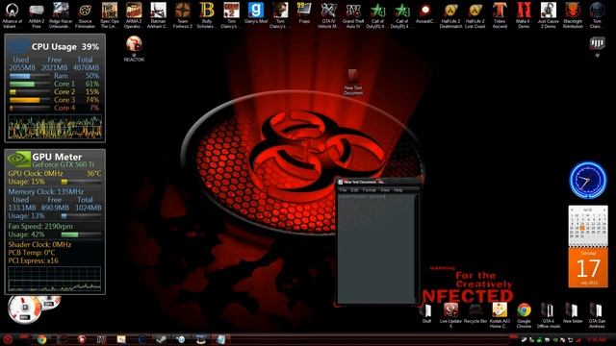Image resolution: width=616 pixels, height=346 pixels.
Task: Open the Alliance of Valiant Arms desktop icon
Action: [x=12, y=15]
